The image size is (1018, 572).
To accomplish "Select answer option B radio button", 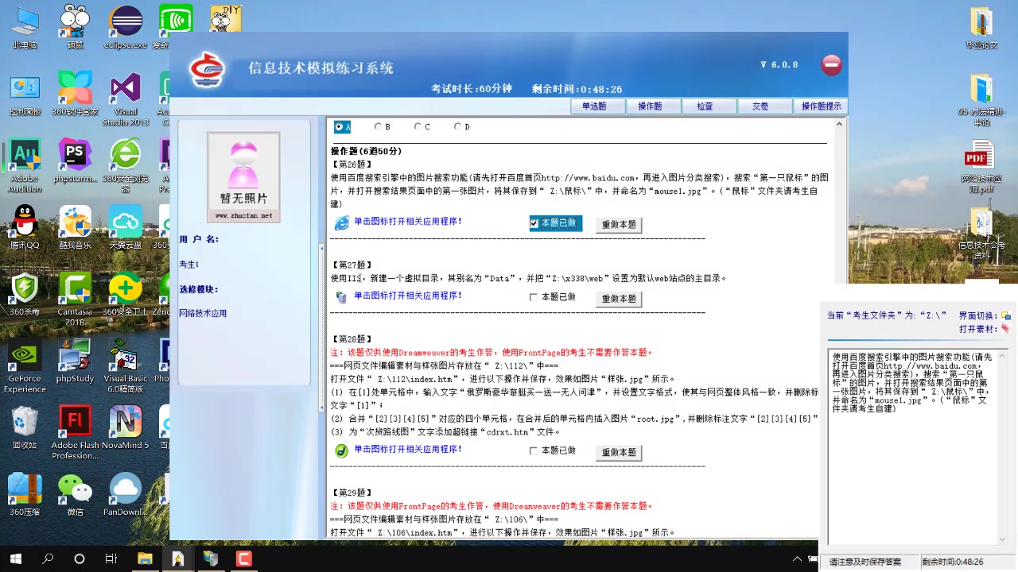I will coord(378,126).
